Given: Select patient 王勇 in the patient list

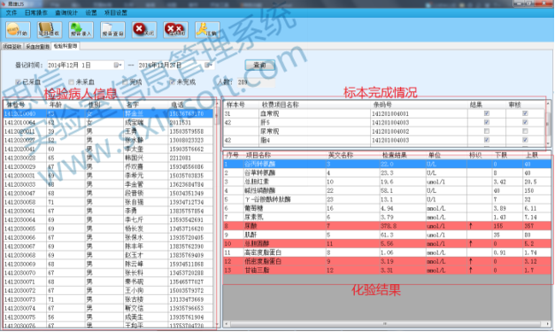Looking at the screenshot, I should point(108,131).
